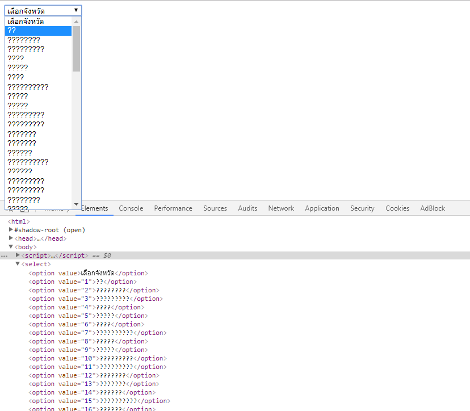This screenshot has height=411, width=470.
Task: Select the html root element line
Action: [19, 221]
